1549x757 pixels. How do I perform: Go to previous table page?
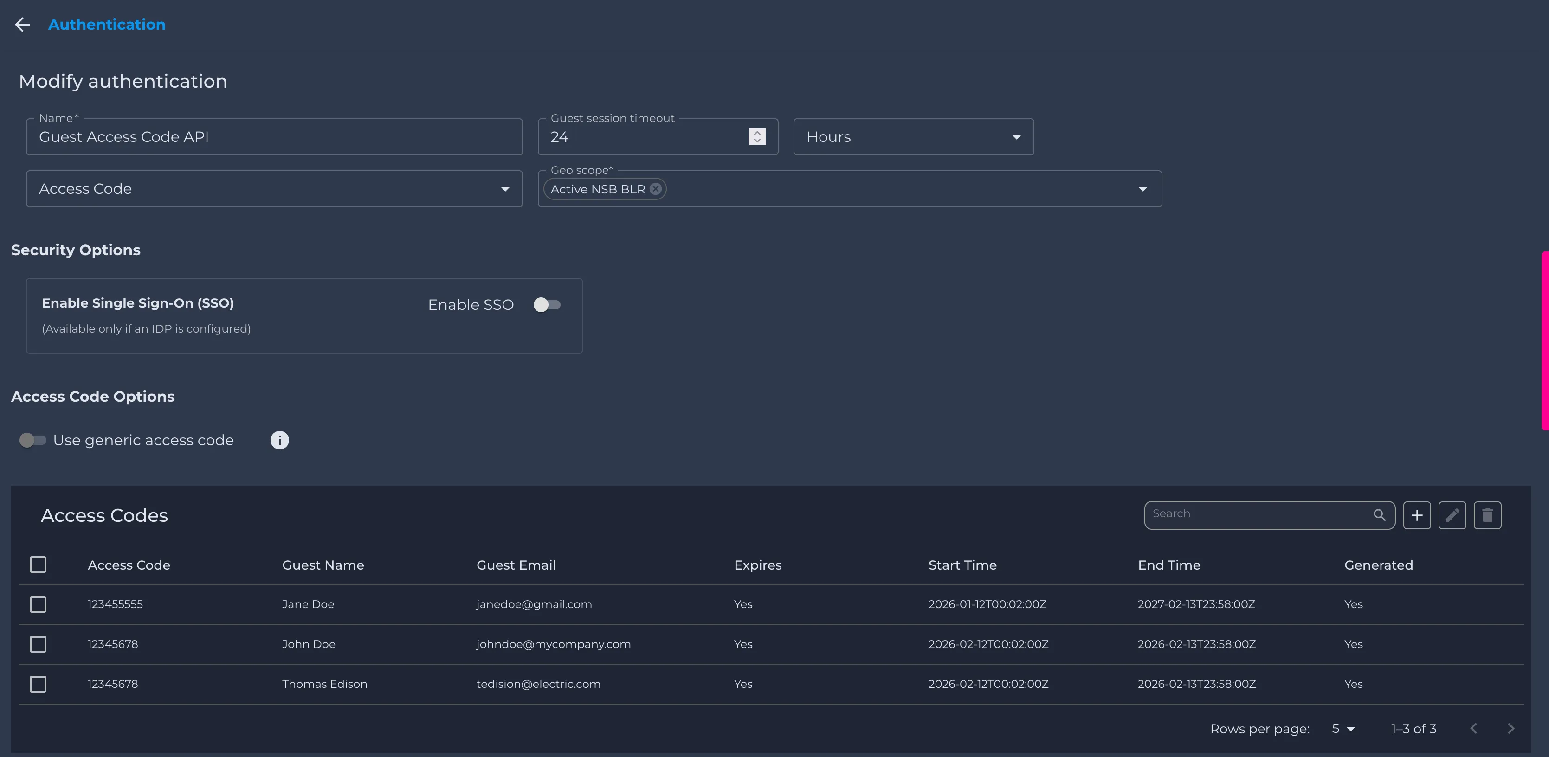click(1474, 729)
